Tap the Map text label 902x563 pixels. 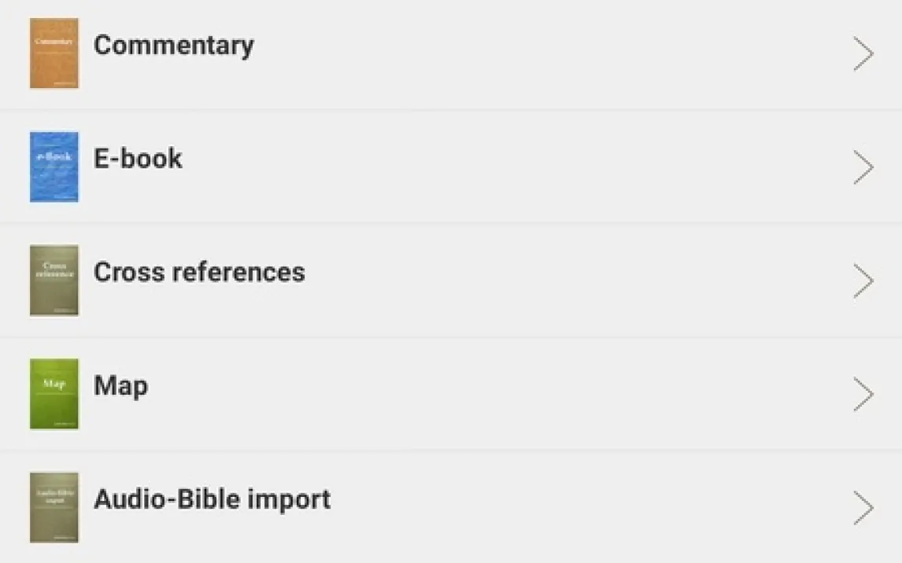[120, 386]
